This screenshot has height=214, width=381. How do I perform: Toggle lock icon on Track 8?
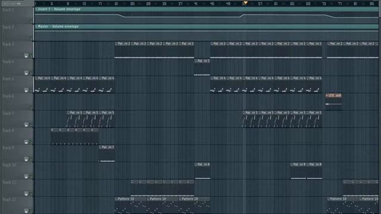26,142
